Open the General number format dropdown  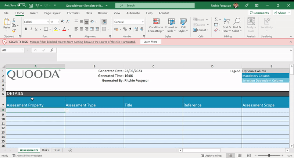click(x=143, y=22)
